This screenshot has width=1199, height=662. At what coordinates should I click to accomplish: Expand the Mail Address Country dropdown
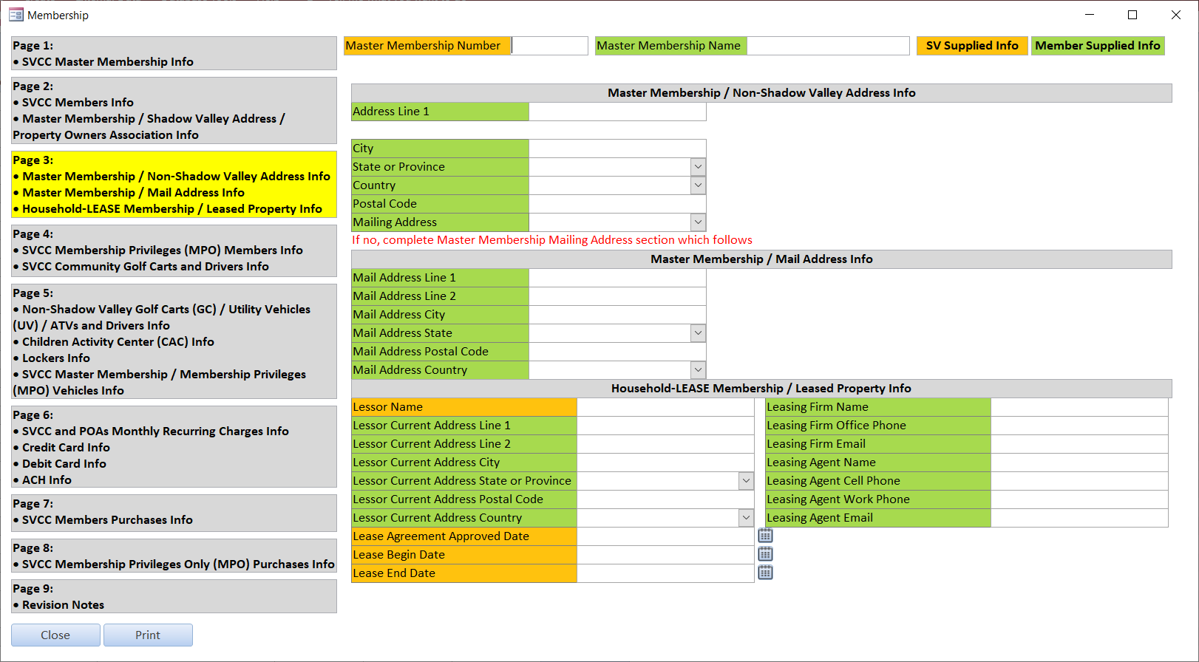[x=698, y=370]
